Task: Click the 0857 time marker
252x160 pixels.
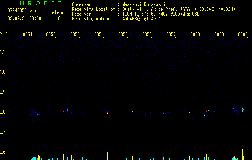Action: click(171, 34)
